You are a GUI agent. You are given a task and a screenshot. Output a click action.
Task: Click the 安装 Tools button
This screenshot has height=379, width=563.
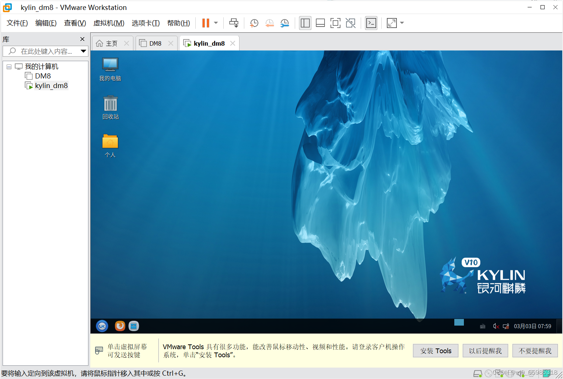click(436, 351)
